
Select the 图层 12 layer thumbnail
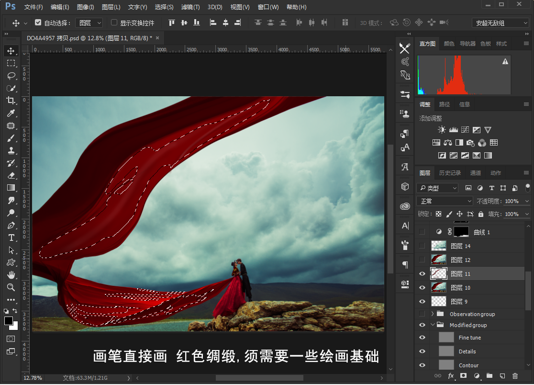(439, 260)
